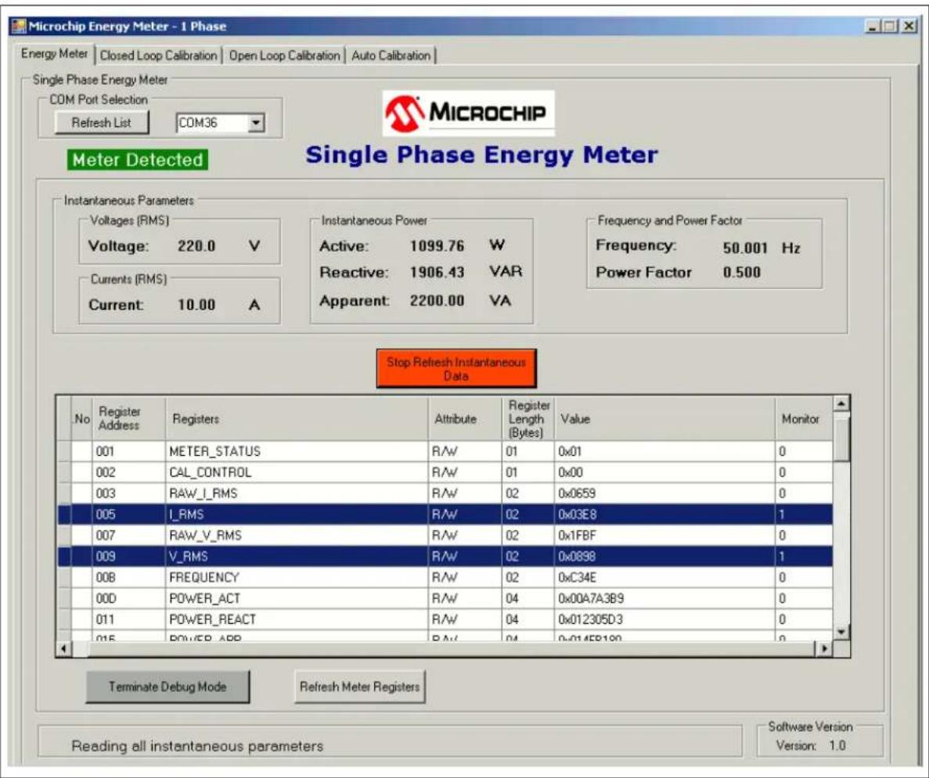This screenshot has width=929, height=778.
Task: Select the RAW_V_RMS register cell
Action: point(297,536)
